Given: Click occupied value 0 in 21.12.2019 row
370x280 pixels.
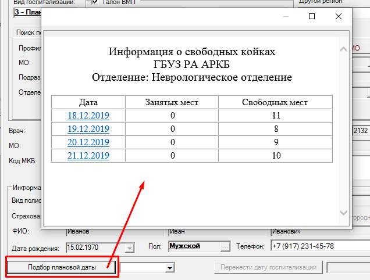Looking at the screenshot, I should tap(173, 156).
